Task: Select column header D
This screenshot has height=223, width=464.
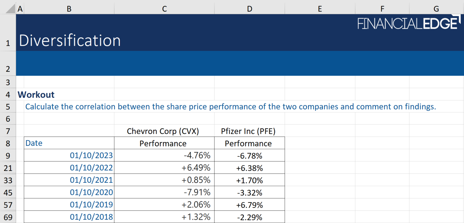Action: point(250,8)
